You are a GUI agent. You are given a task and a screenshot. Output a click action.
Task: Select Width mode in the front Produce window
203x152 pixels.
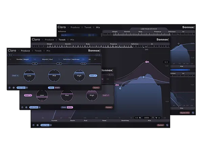pos(57,87)
